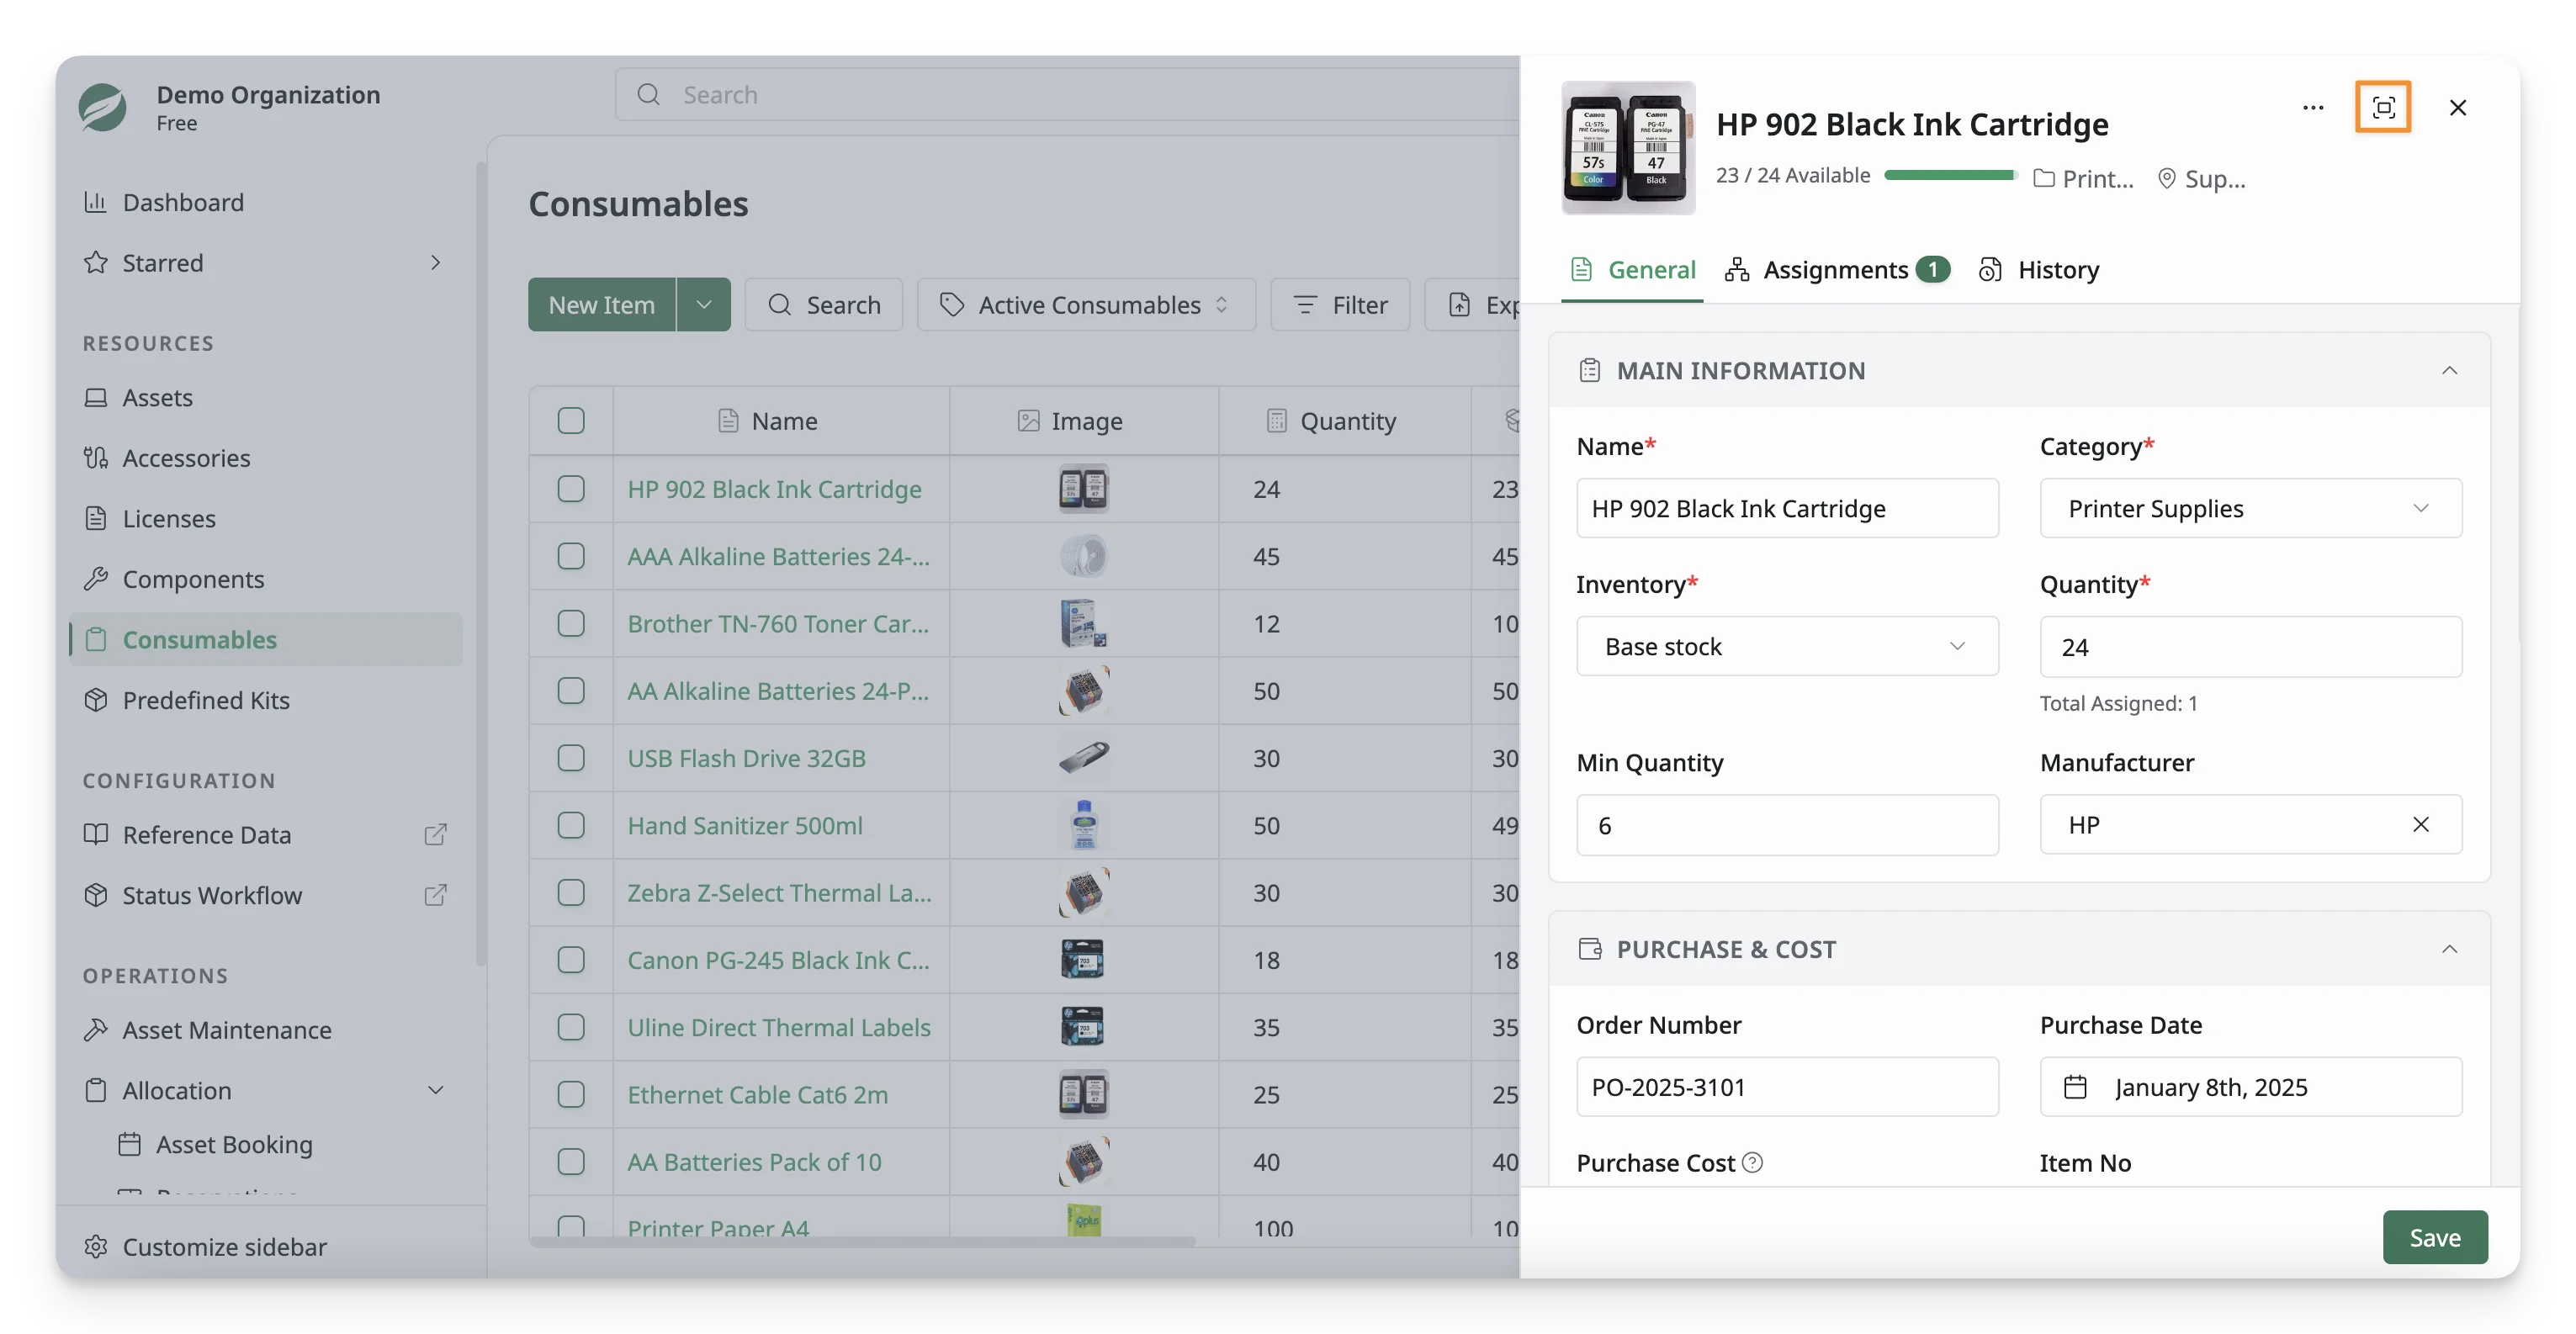2576x1334 pixels.
Task: Select the General tab
Action: (1632, 269)
